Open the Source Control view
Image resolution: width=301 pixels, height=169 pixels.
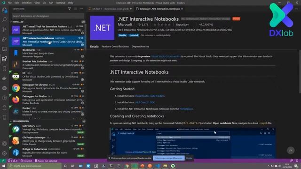(x=4, y=29)
